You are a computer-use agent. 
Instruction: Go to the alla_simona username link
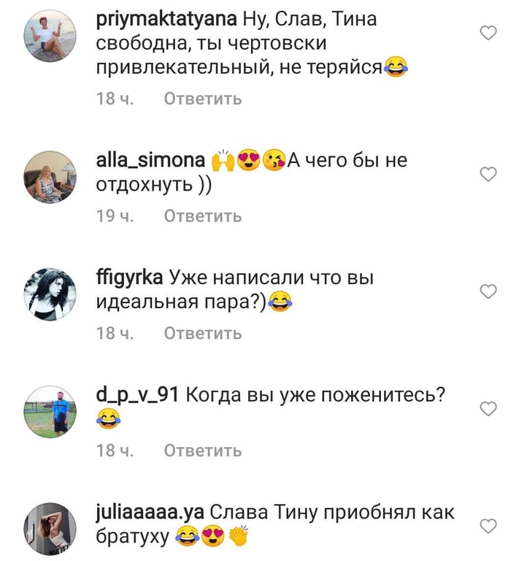[x=150, y=160]
